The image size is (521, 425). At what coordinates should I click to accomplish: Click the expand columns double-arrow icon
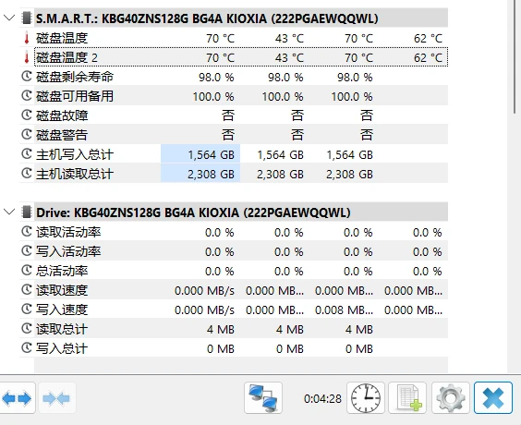point(17,398)
